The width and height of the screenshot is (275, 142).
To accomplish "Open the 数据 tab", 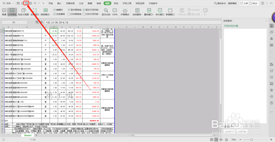I will coord(90,3).
